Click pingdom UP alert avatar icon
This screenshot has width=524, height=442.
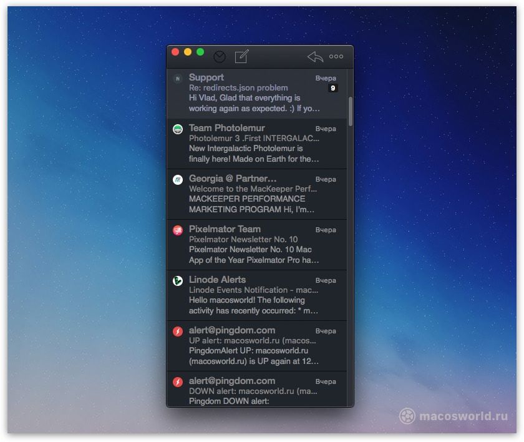pyautogui.click(x=178, y=331)
